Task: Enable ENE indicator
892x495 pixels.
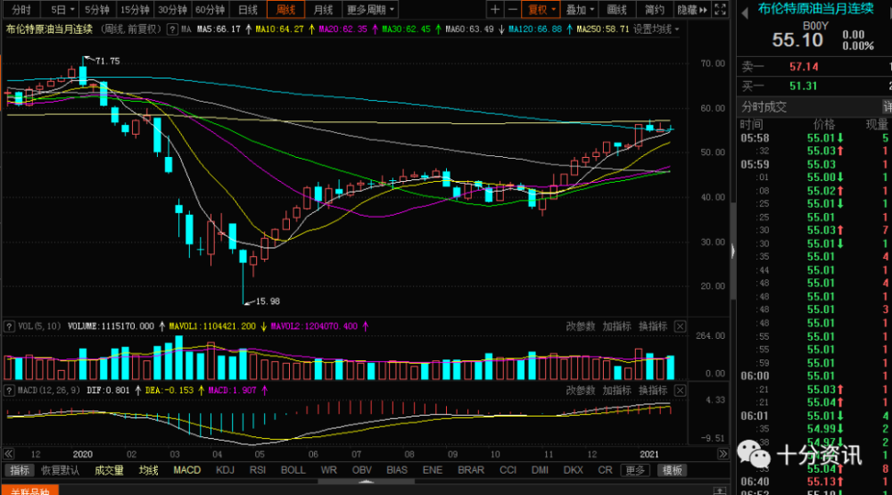Action: coord(433,471)
